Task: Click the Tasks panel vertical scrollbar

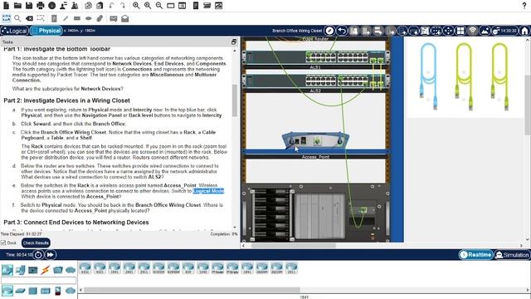Action: [234, 100]
